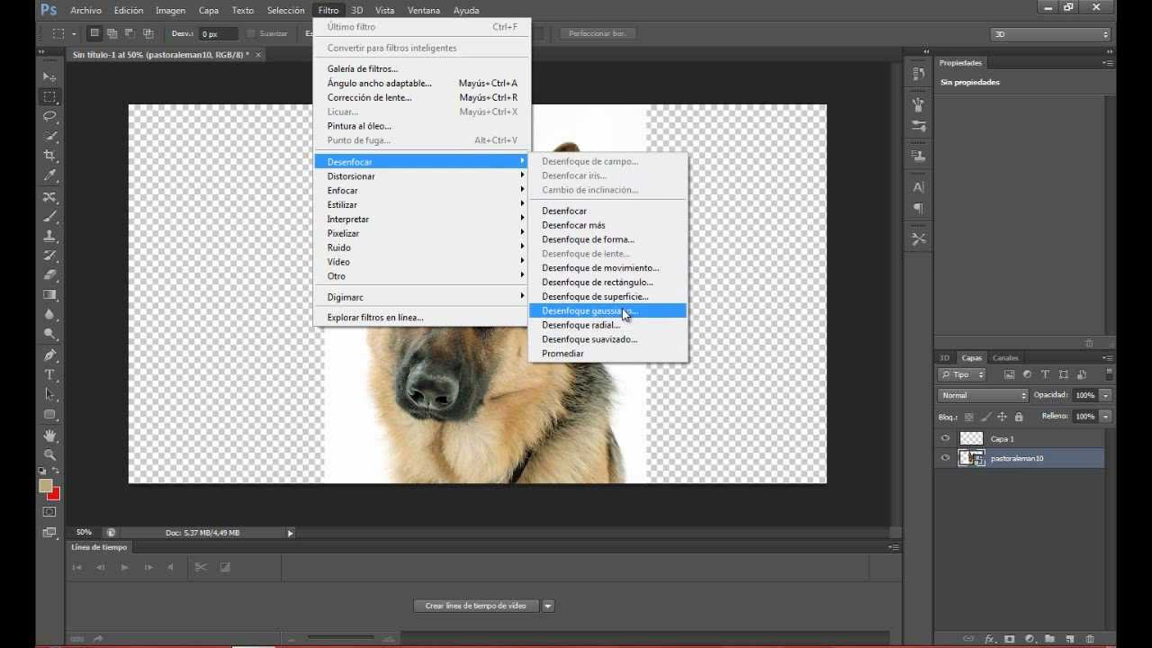Play the timeline with play button
Image resolution: width=1152 pixels, height=648 pixels.
(124, 567)
